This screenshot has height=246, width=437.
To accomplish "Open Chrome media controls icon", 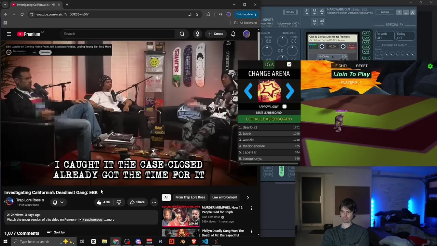I will pos(220,14).
